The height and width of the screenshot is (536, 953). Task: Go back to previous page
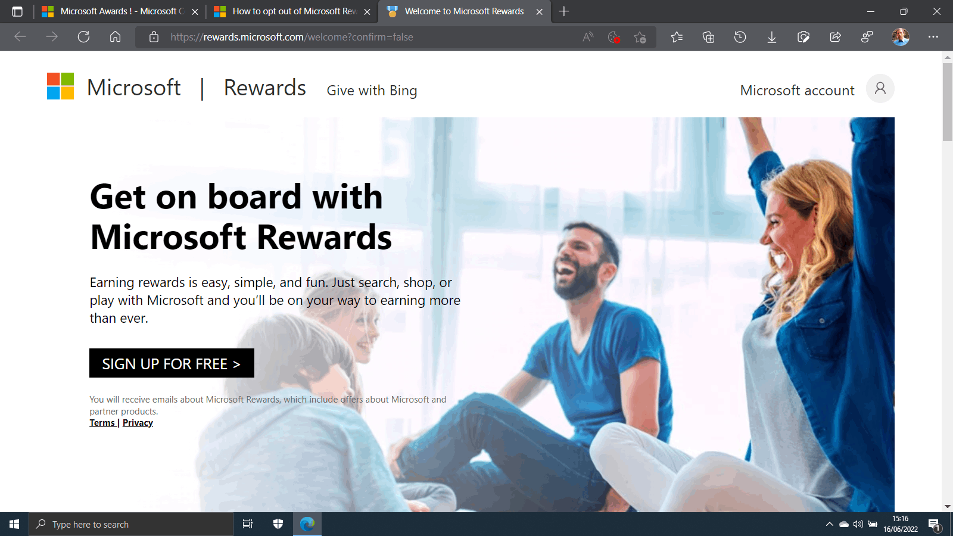(x=20, y=37)
